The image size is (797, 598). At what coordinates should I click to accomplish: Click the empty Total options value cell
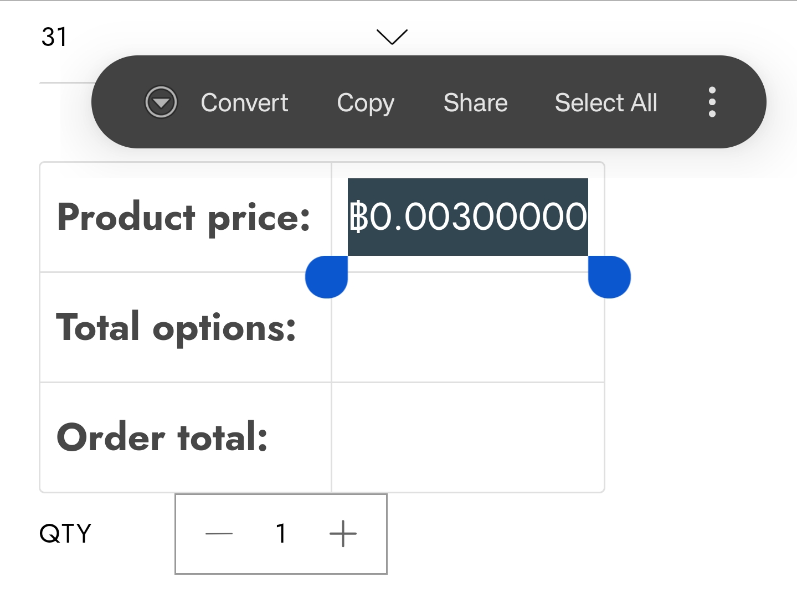pyautogui.click(x=467, y=327)
